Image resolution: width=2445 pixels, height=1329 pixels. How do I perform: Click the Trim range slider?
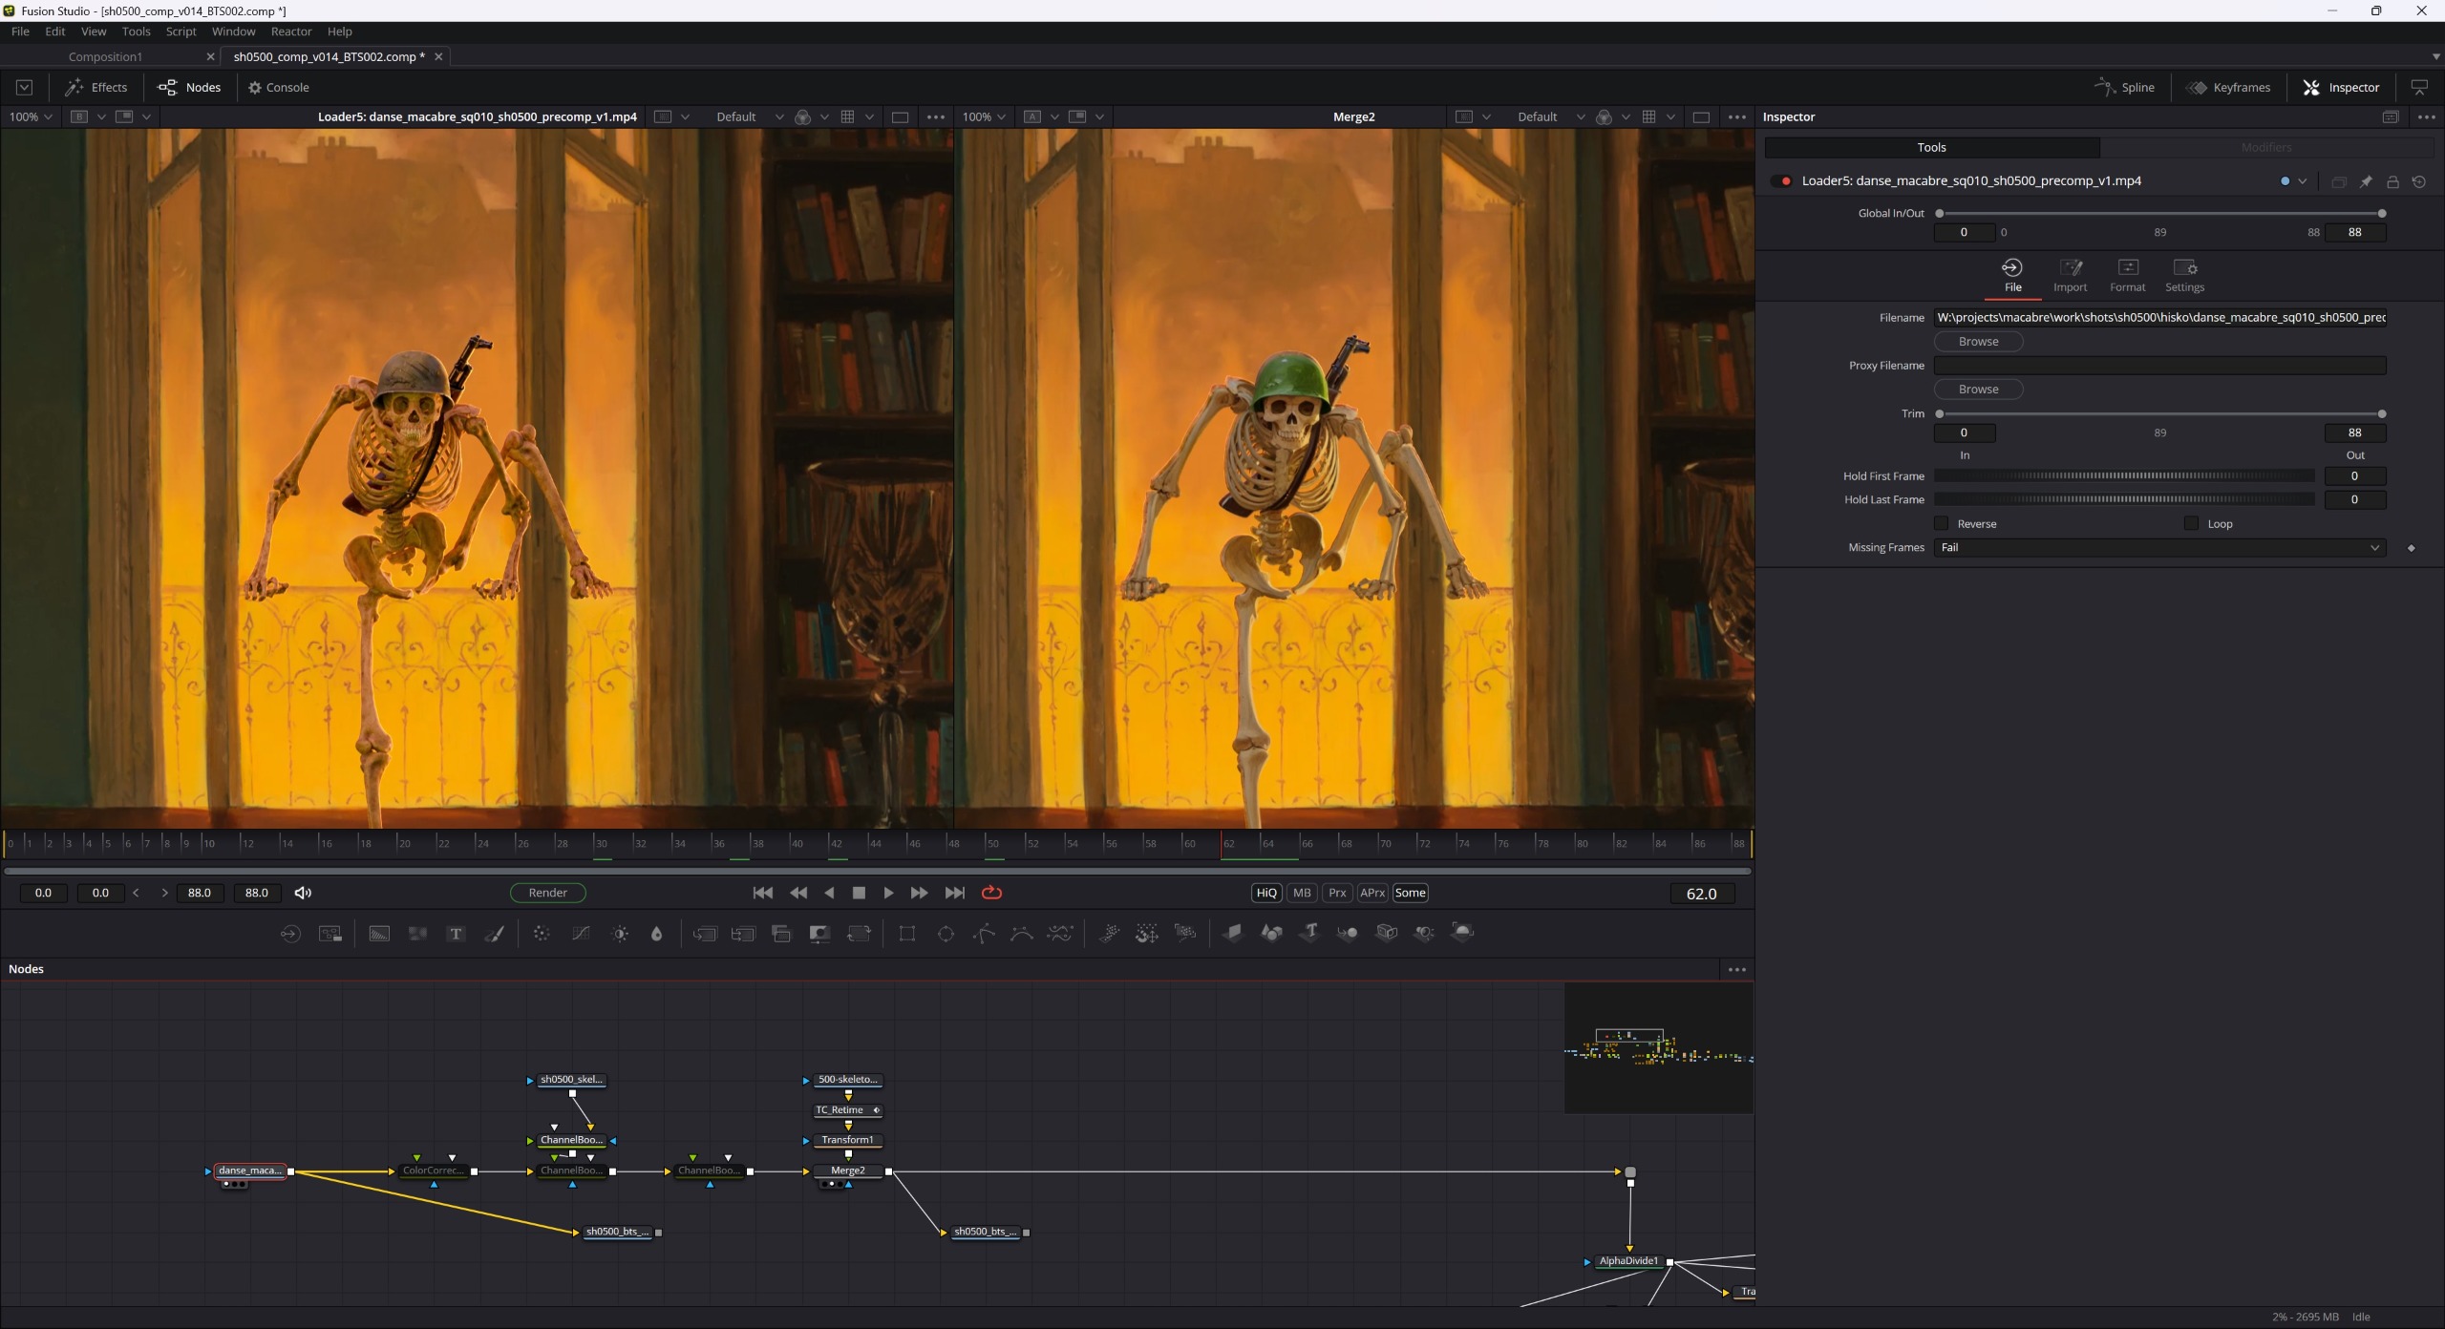pyautogui.click(x=2160, y=414)
